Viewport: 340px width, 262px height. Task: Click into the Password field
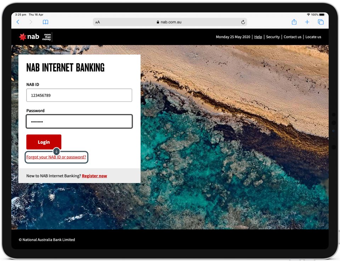pyautogui.click(x=79, y=121)
